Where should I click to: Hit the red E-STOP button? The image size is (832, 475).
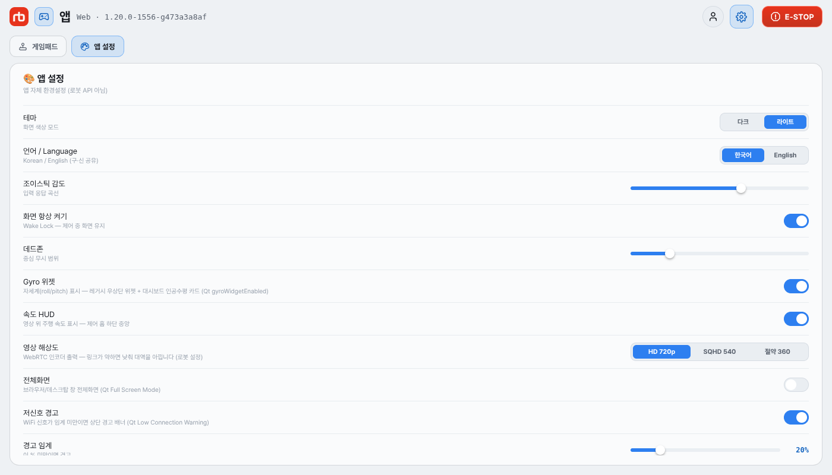coord(792,17)
